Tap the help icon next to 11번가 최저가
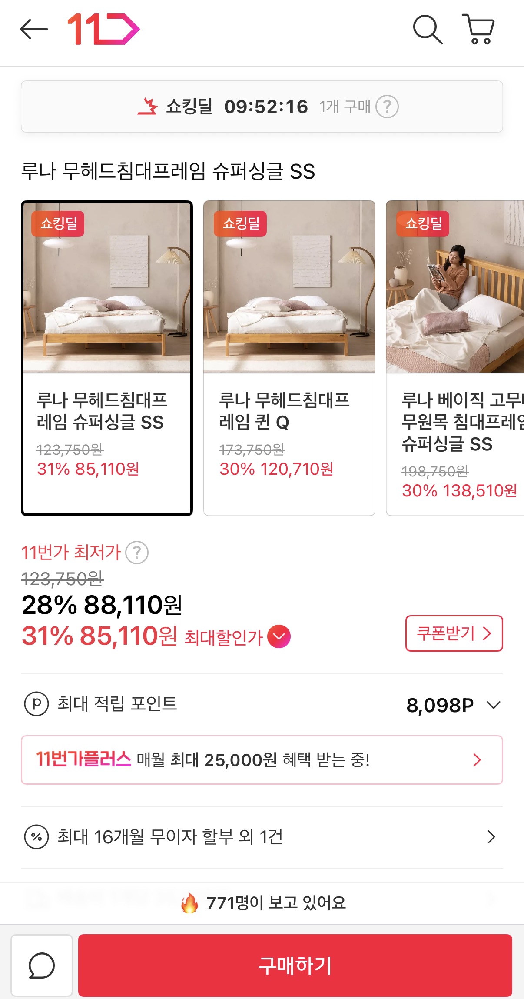 (137, 553)
